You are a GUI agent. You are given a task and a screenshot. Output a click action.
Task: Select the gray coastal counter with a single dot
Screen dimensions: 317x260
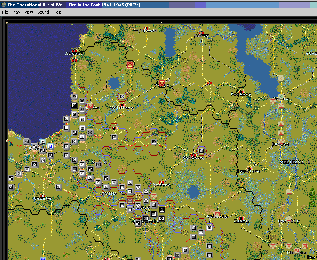tap(66, 128)
